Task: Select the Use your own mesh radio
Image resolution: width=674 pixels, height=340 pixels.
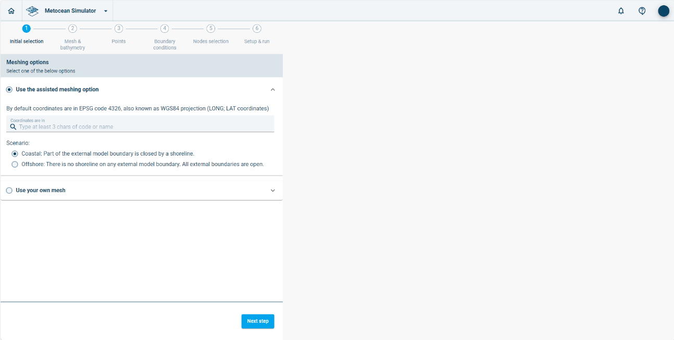Action: (9, 191)
